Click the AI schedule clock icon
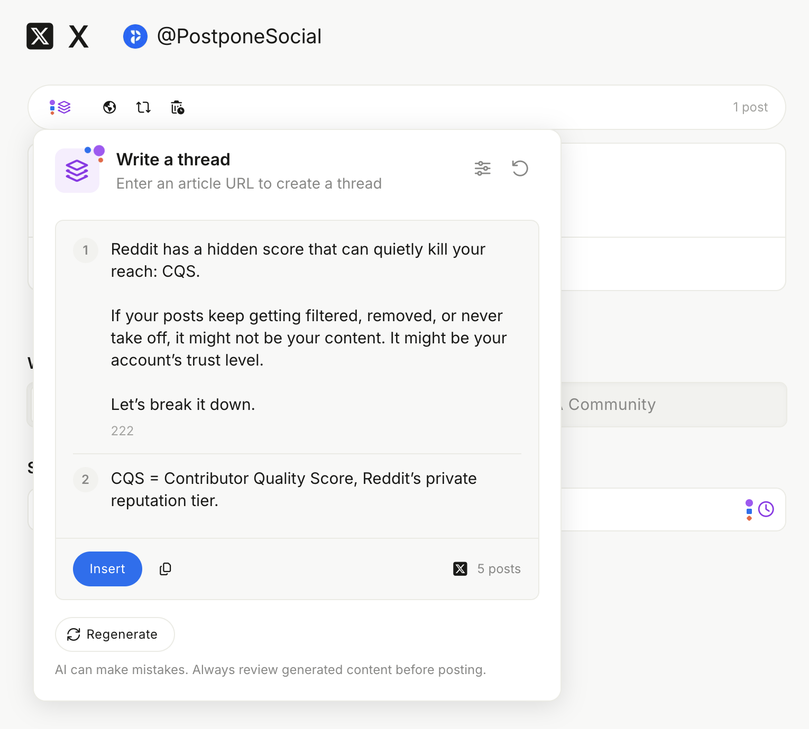 point(766,509)
